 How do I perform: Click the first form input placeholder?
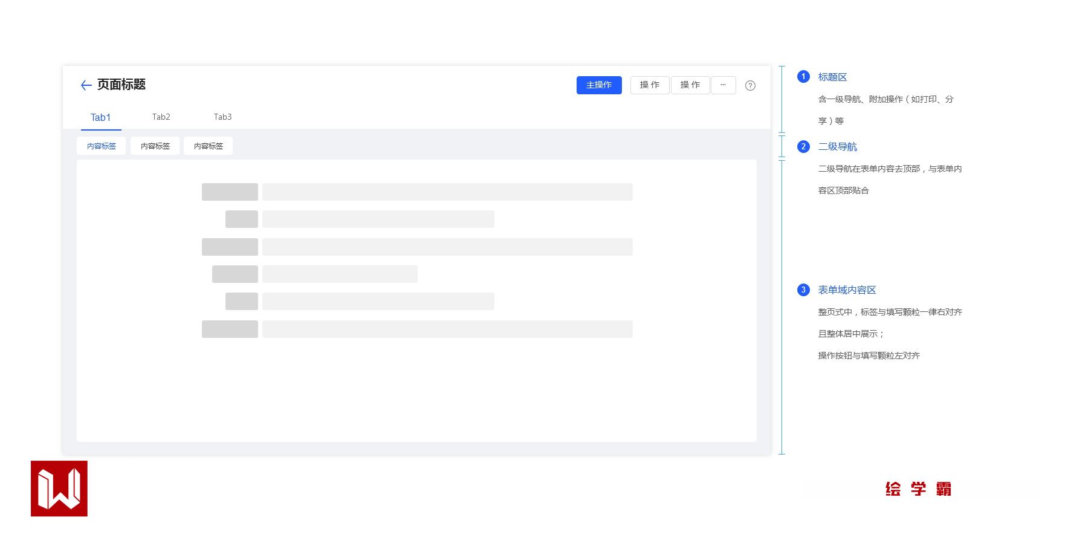coord(447,192)
